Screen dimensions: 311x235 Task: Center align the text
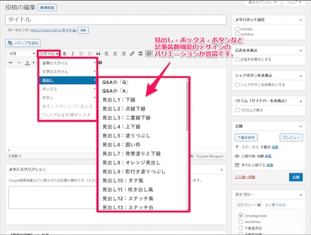coord(115,54)
